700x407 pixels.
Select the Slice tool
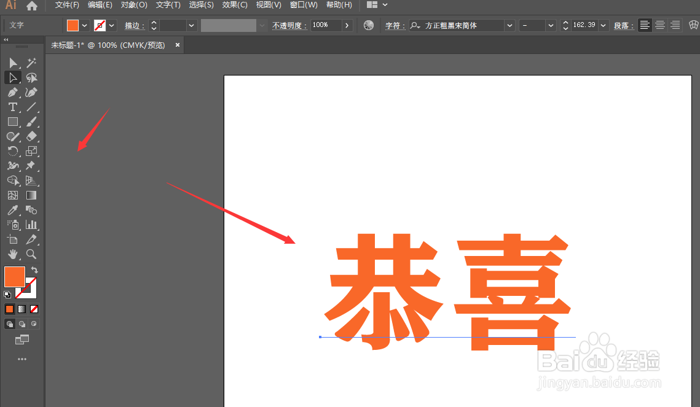(31, 239)
